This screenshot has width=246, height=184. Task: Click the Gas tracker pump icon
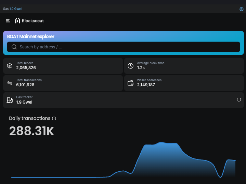tap(10, 100)
